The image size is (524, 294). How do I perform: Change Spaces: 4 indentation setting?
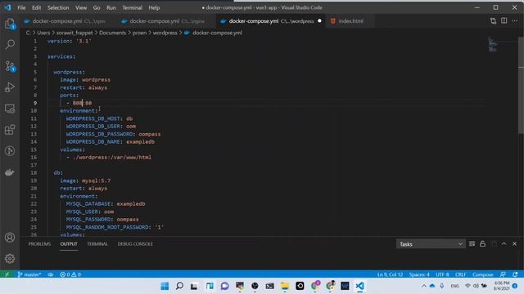419,274
